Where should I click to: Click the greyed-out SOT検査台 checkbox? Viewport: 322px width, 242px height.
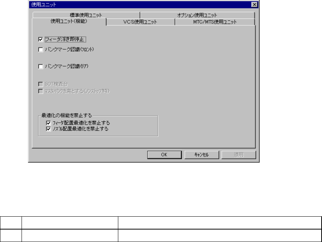click(x=40, y=84)
